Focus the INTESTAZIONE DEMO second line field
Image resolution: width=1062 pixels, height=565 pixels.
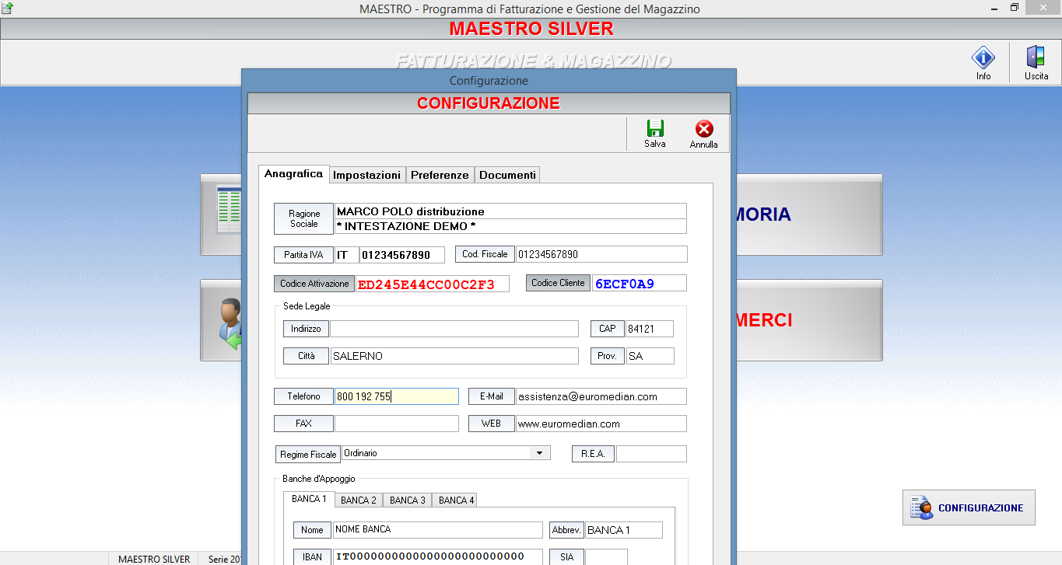(x=511, y=226)
